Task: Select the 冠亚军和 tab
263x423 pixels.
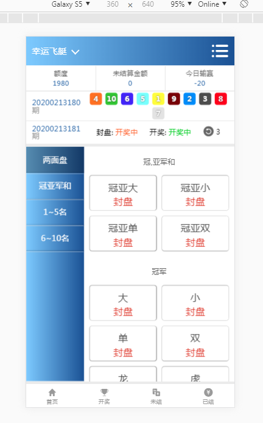Action: pos(55,186)
